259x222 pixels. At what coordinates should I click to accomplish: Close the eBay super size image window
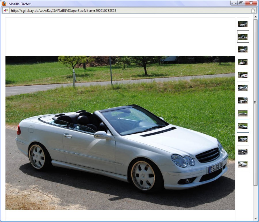(251, 3)
